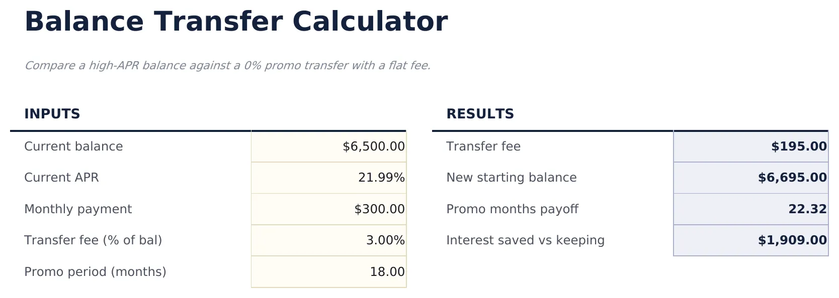Select the Transfer fee result cell
Viewport: 839px width, 298px height.
pyautogui.click(x=749, y=146)
